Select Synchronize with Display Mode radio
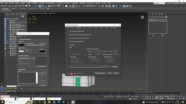This screenshot has width=186, height=104. point(69,31)
